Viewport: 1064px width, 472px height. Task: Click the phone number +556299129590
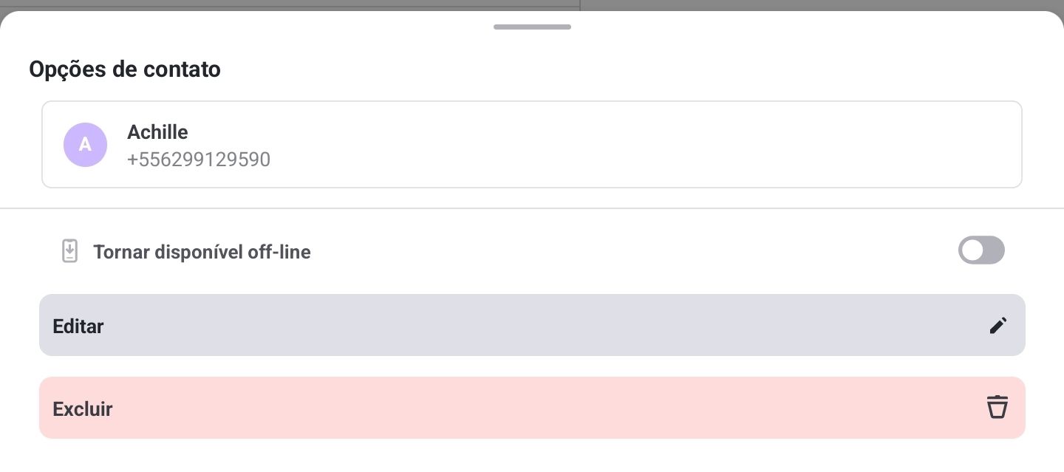pos(199,160)
